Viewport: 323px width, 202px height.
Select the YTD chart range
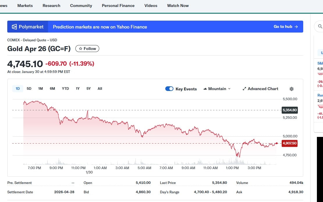65,89
